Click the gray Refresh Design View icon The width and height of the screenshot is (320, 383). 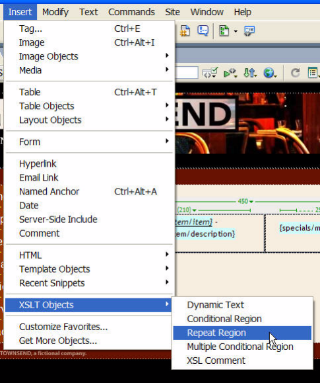click(x=296, y=73)
